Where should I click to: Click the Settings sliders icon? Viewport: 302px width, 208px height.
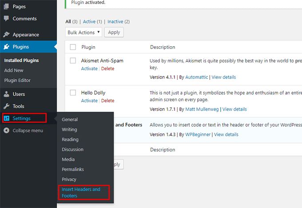[6, 118]
